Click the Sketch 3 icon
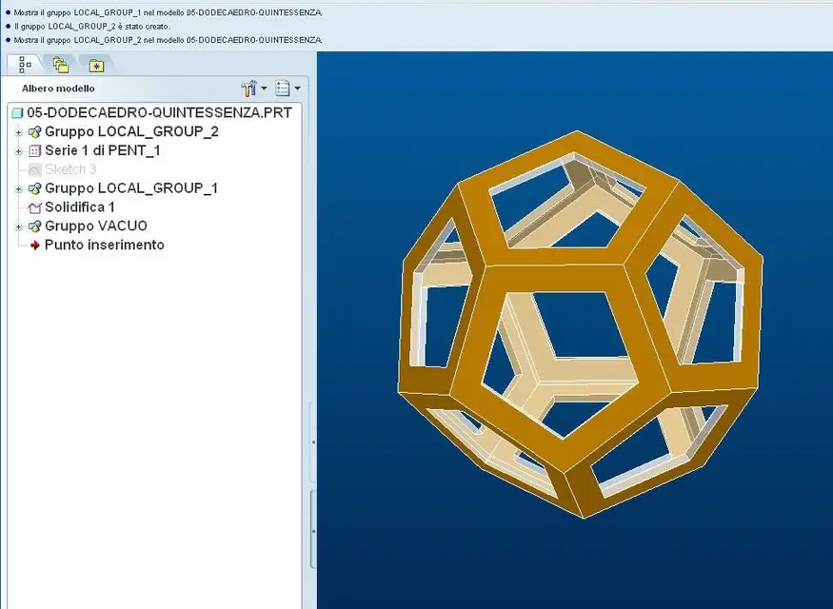Viewport: 833px width, 609px height. click(x=34, y=170)
